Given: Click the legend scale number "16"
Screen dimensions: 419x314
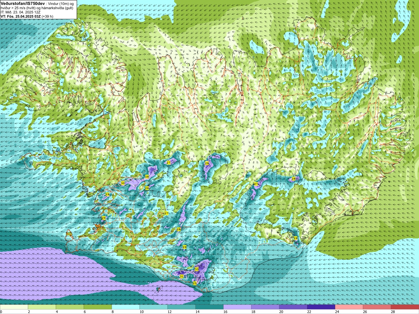Looking at the screenshot, I should click(x=225, y=312).
